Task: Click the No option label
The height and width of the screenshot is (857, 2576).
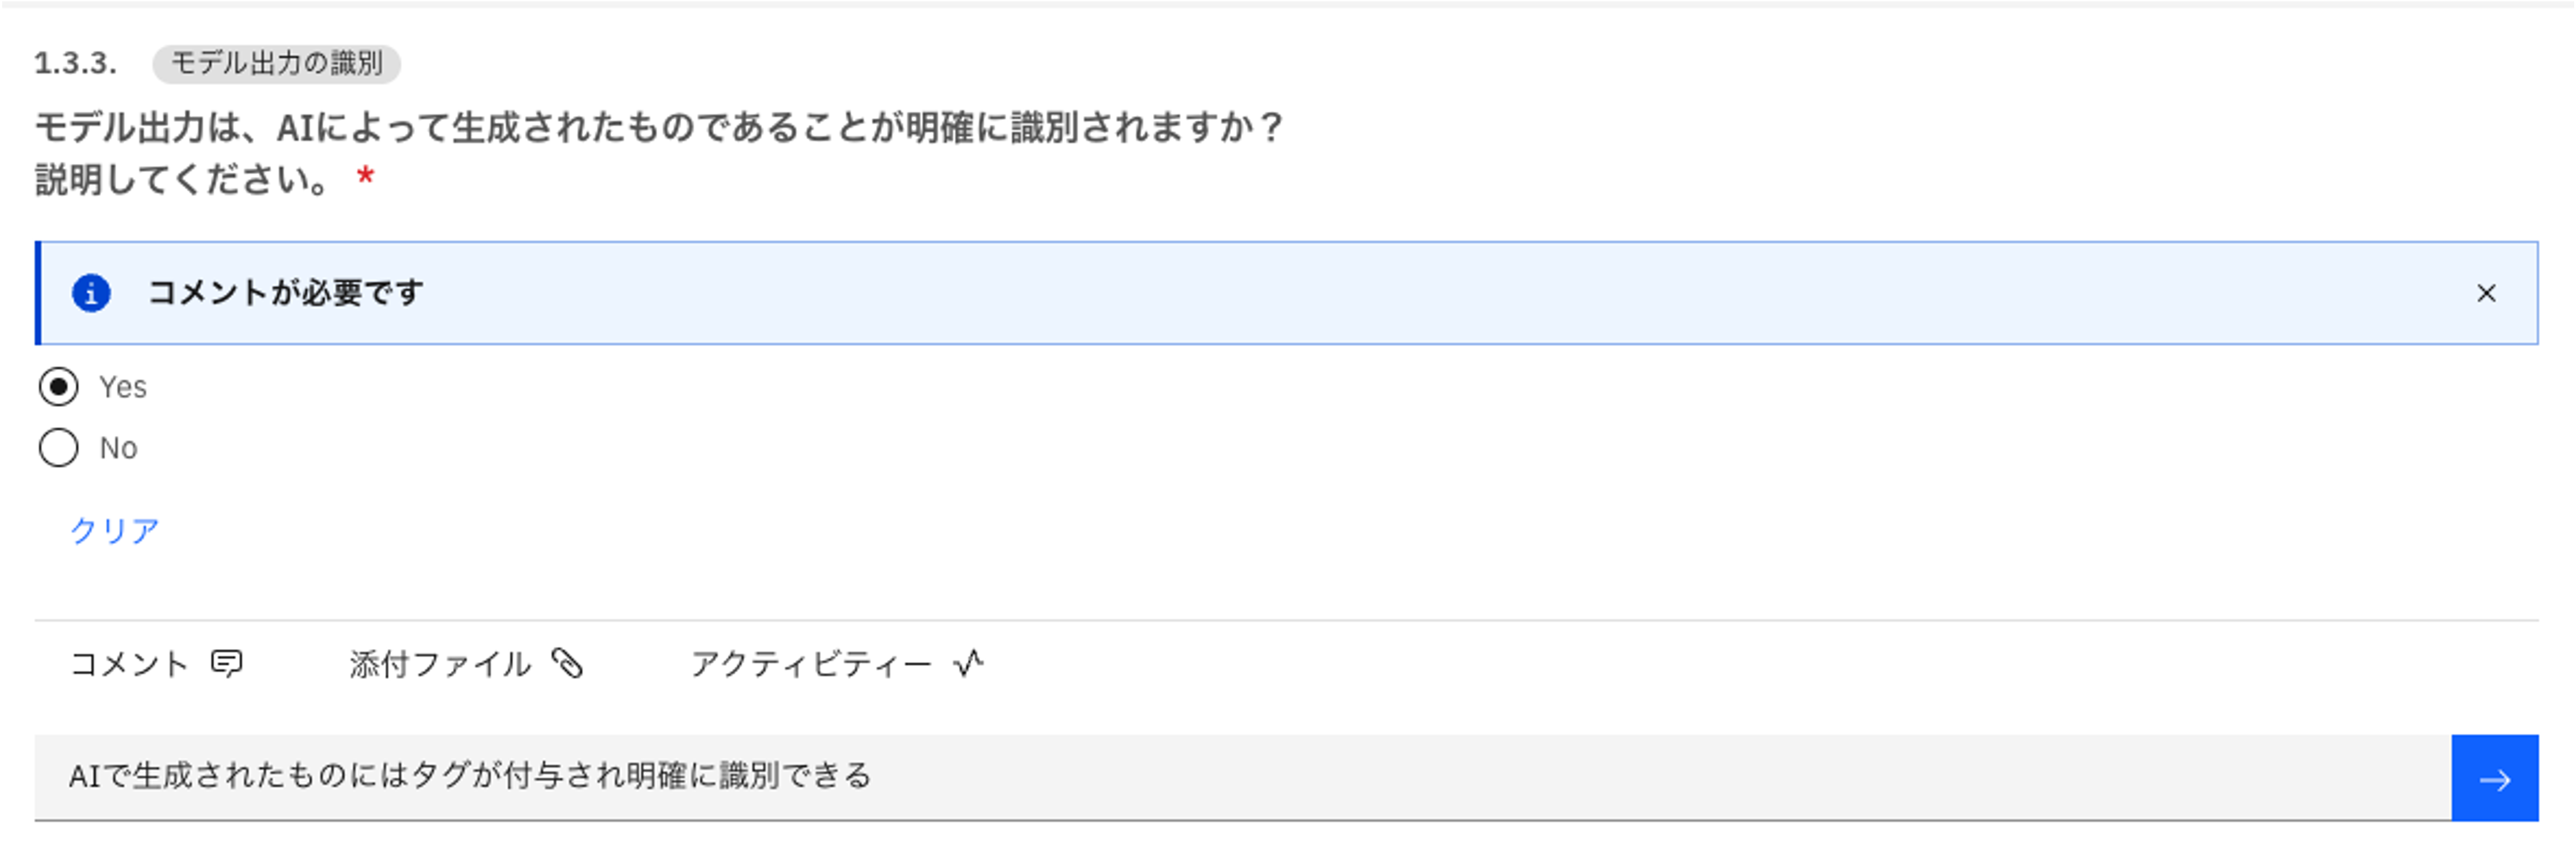Action: pos(118,448)
